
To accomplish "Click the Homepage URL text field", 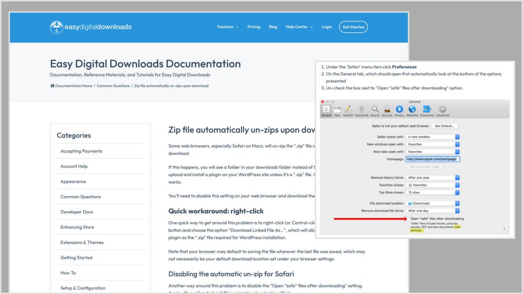I will pos(433,159).
